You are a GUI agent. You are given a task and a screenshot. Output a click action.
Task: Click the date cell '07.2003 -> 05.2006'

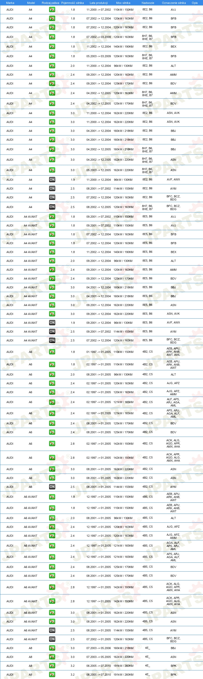99,648
